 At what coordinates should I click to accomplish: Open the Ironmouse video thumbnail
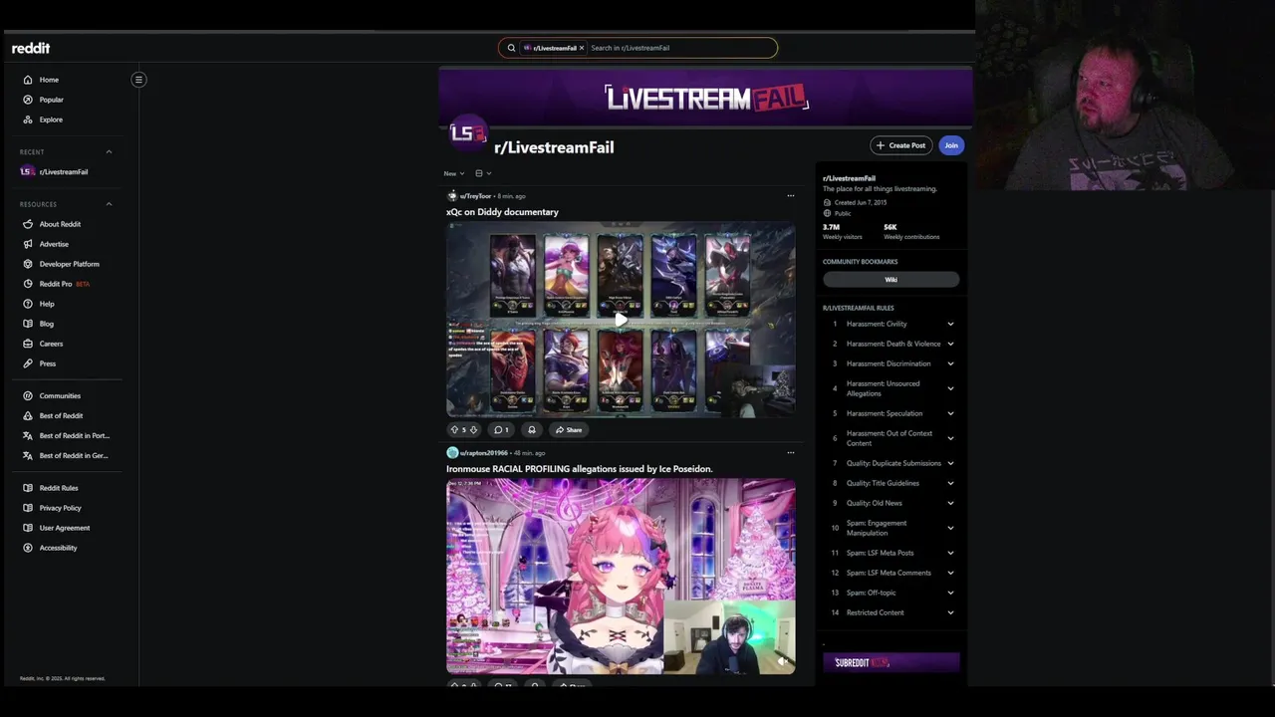pyautogui.click(x=621, y=577)
